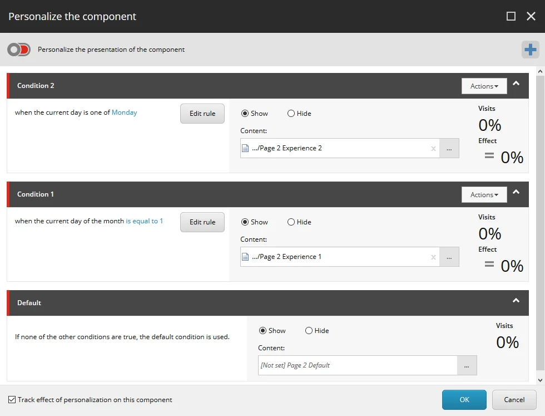Viewport: 545px width, 416px height.
Task: Collapse the Default section with chevron
Action: (x=516, y=300)
